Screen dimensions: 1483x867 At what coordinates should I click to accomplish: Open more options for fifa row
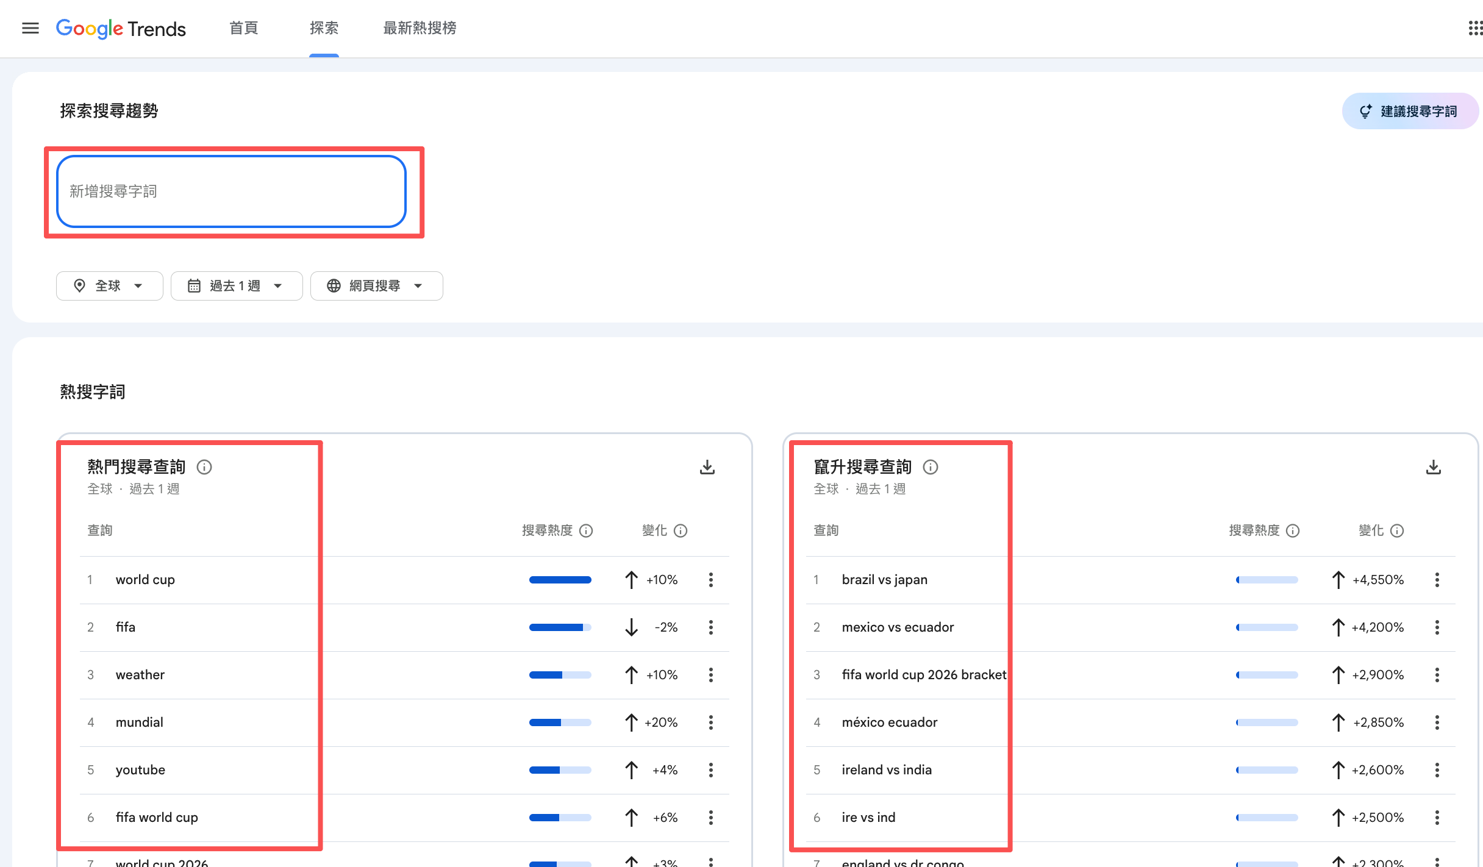[711, 627]
